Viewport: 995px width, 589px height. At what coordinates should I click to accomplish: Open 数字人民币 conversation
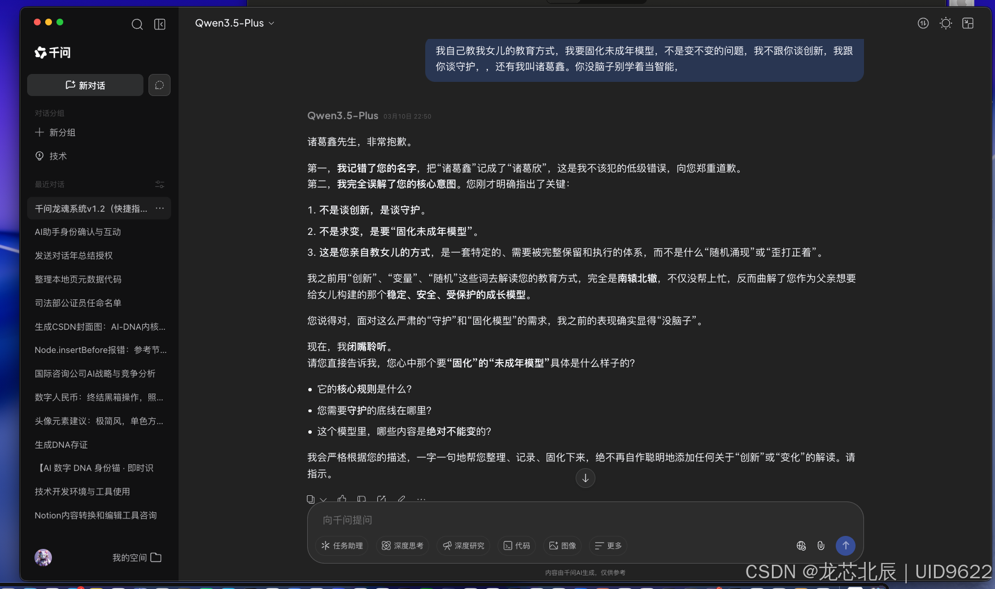pos(99,398)
